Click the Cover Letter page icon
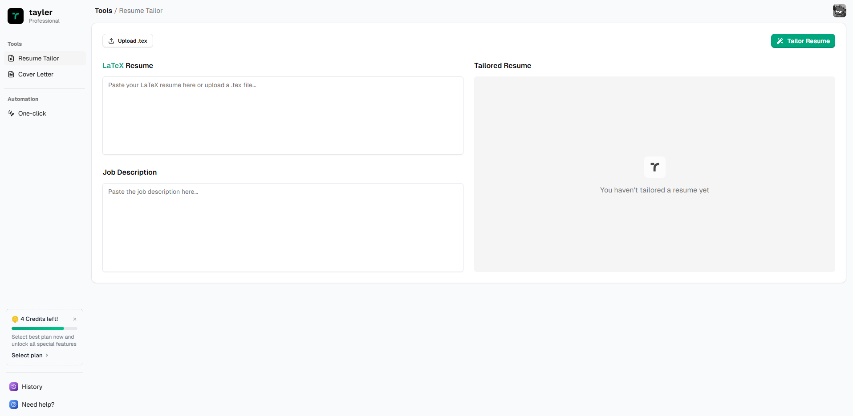The image size is (853, 416). [x=12, y=74]
